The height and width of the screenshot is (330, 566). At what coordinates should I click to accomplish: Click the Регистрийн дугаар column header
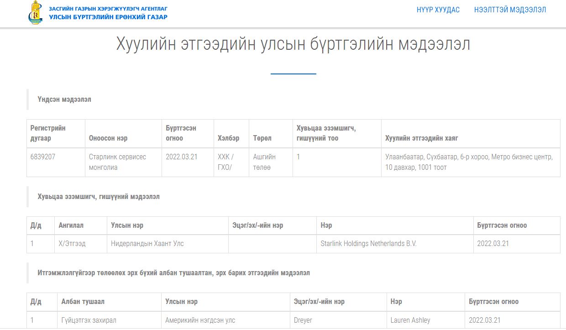(48, 133)
